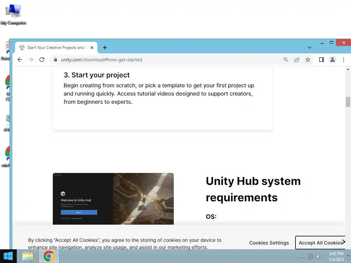351x263 pixels.
Task: Open a new tab with the plus button
Action: (105, 48)
